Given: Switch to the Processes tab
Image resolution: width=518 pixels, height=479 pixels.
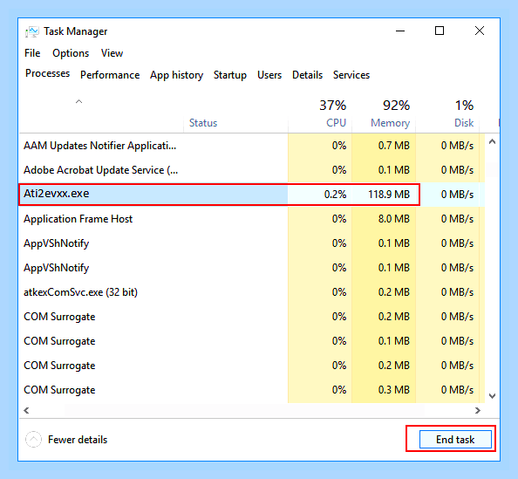Looking at the screenshot, I should click(x=48, y=73).
